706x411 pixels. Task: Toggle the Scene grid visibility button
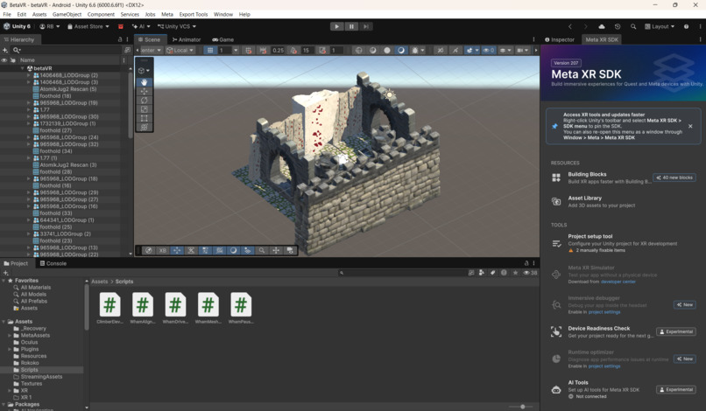(210, 51)
